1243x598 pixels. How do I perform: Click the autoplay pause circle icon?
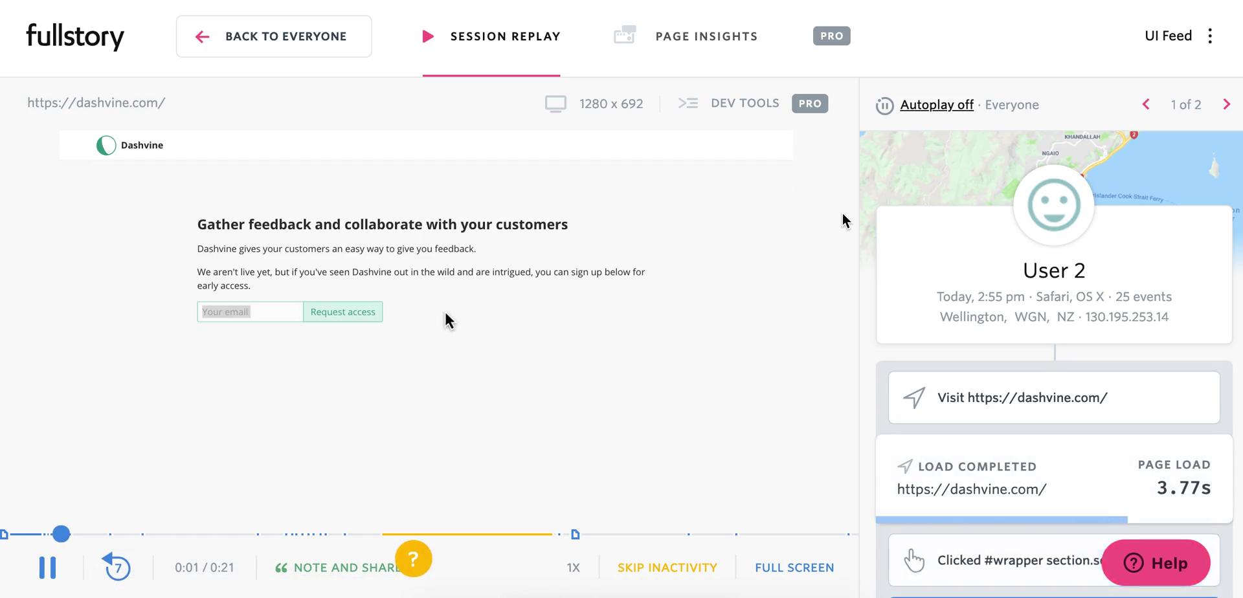coord(884,105)
